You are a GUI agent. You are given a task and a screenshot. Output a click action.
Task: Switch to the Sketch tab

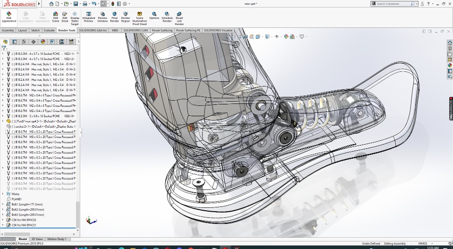point(35,30)
